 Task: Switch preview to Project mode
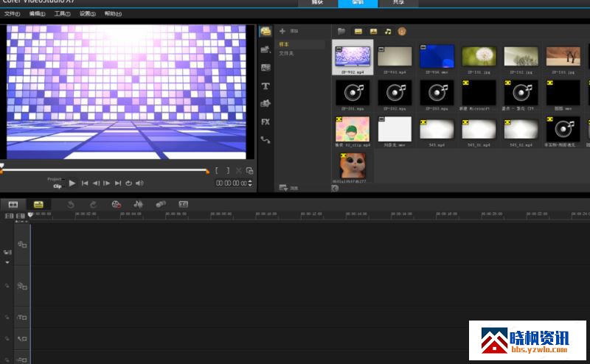tap(55, 179)
